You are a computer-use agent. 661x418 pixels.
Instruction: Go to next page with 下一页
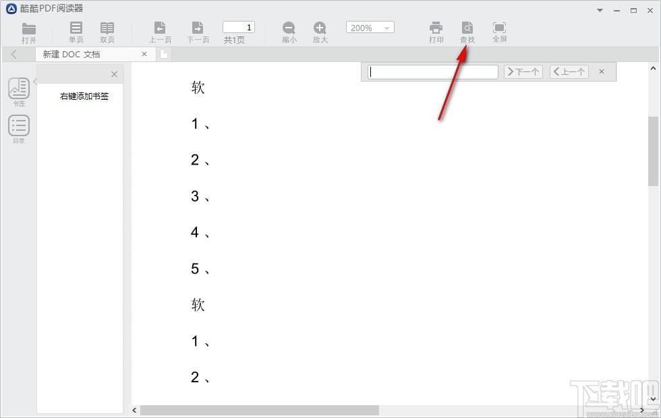tap(198, 32)
